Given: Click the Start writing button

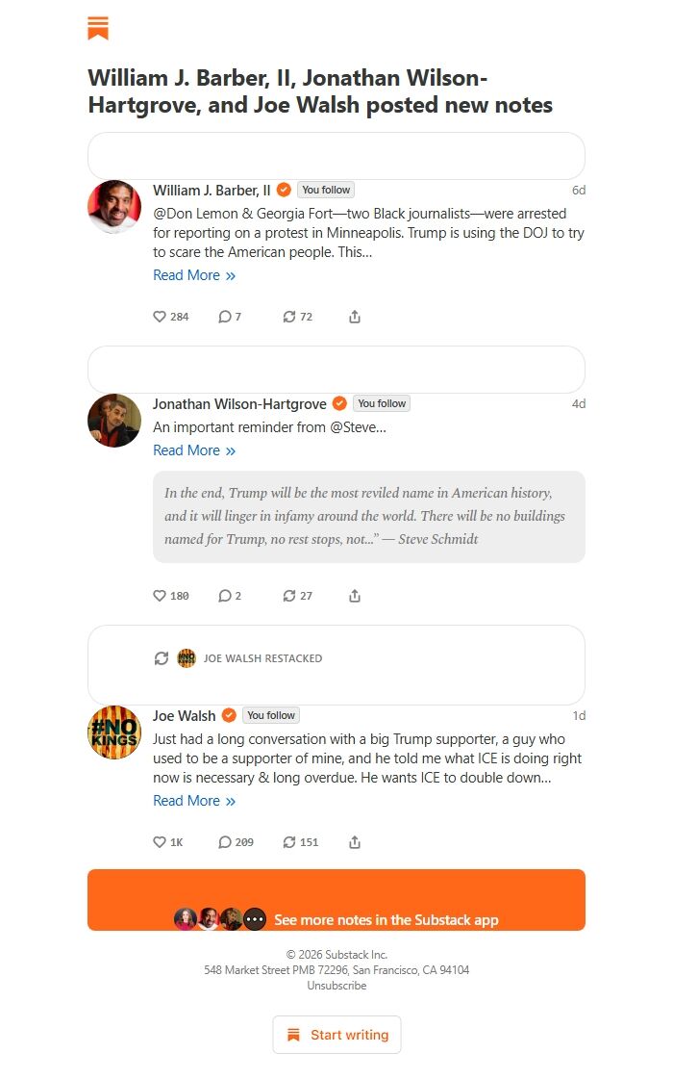Looking at the screenshot, I should [336, 1034].
